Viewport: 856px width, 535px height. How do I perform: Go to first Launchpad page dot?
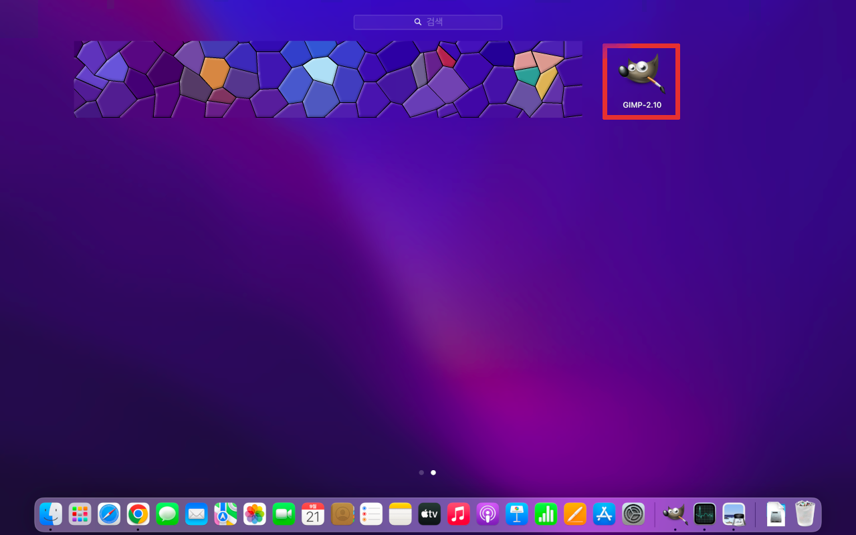pyautogui.click(x=421, y=472)
